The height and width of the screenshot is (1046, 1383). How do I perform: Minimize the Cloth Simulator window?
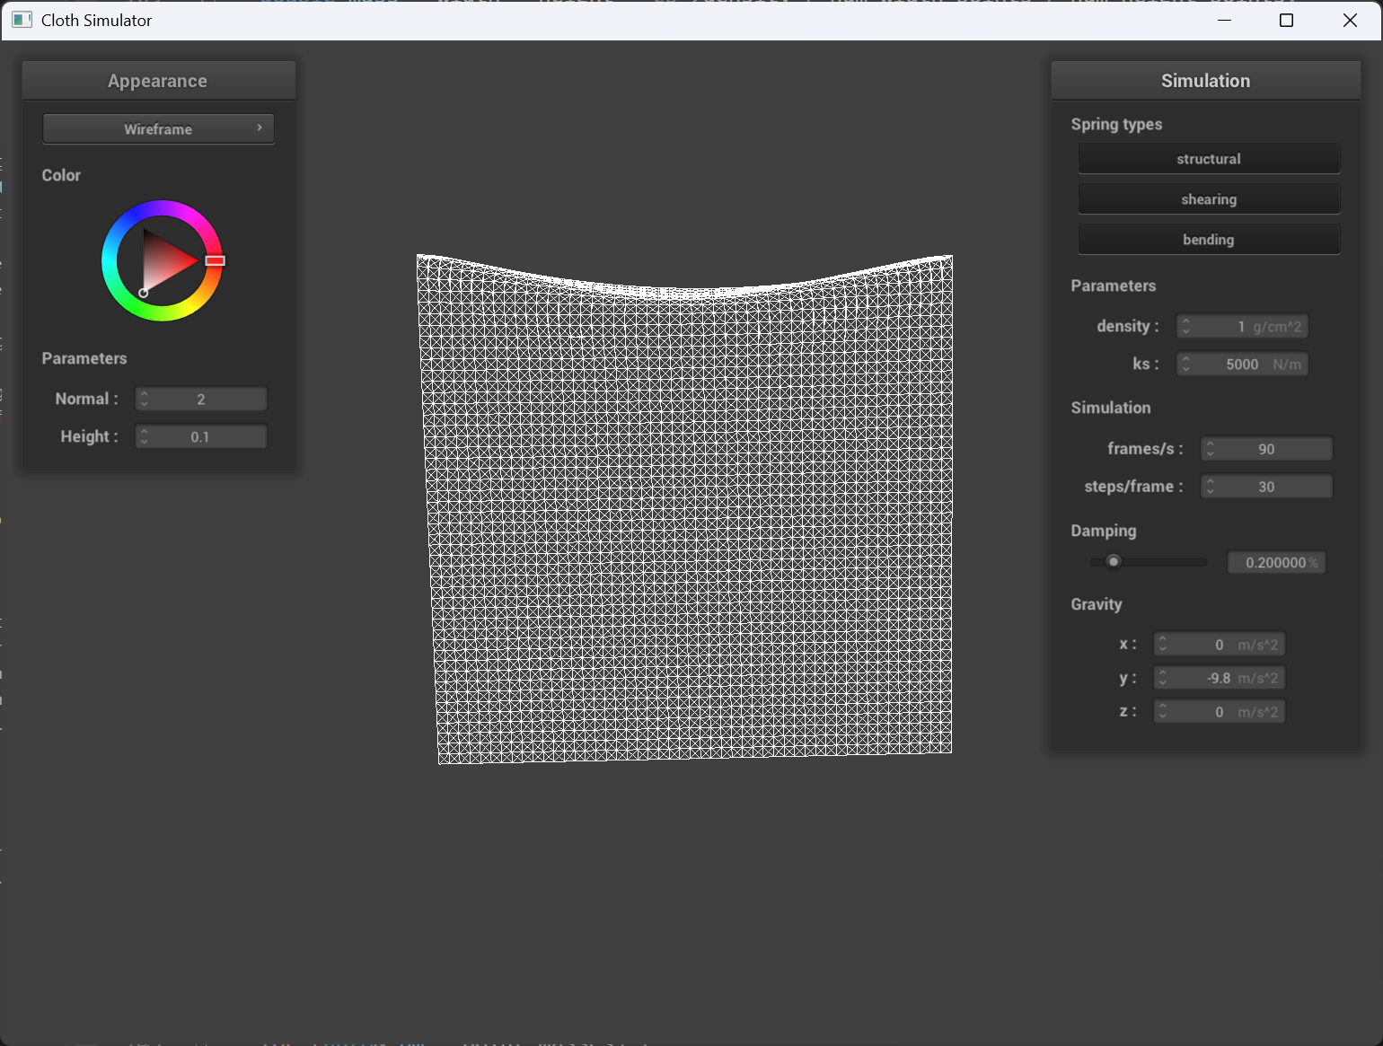(1224, 20)
